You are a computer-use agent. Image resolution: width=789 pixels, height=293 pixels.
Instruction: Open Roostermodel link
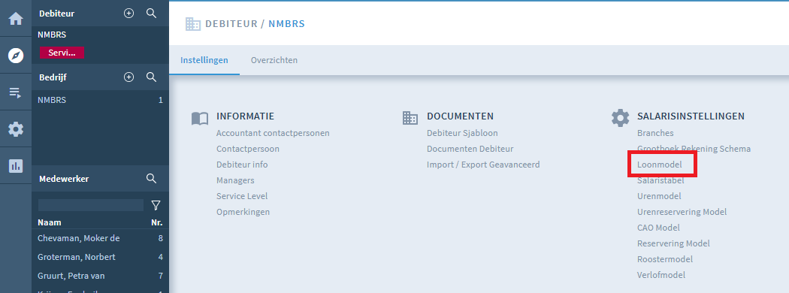[665, 259]
